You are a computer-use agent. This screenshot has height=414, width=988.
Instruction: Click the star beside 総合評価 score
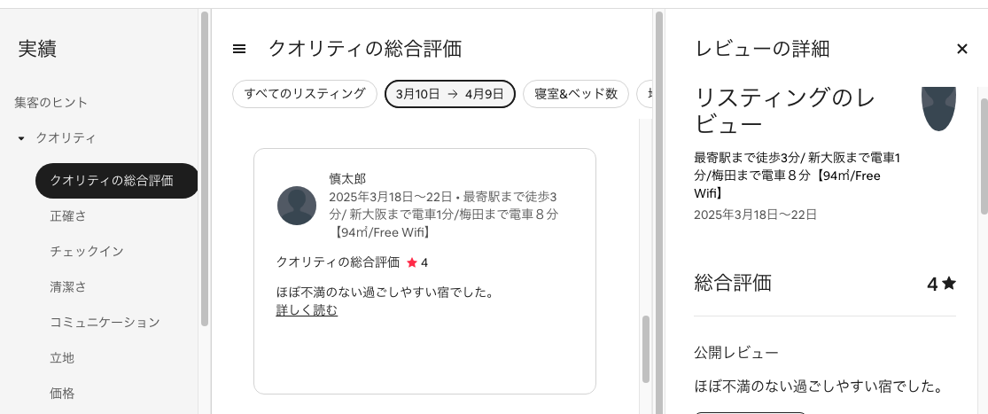pyautogui.click(x=949, y=284)
